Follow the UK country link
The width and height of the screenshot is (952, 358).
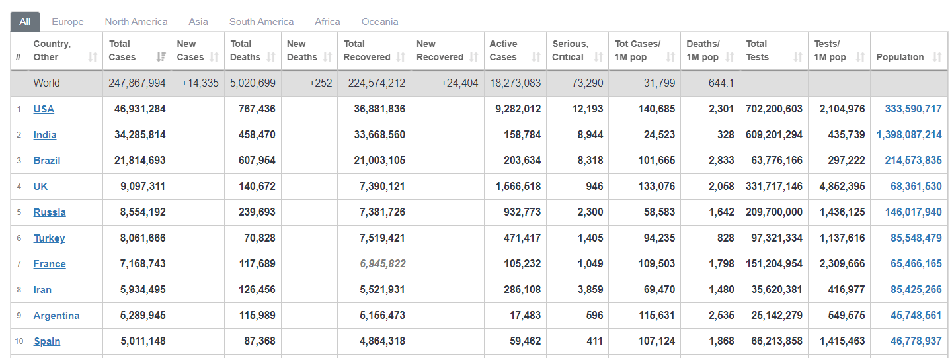click(x=40, y=187)
